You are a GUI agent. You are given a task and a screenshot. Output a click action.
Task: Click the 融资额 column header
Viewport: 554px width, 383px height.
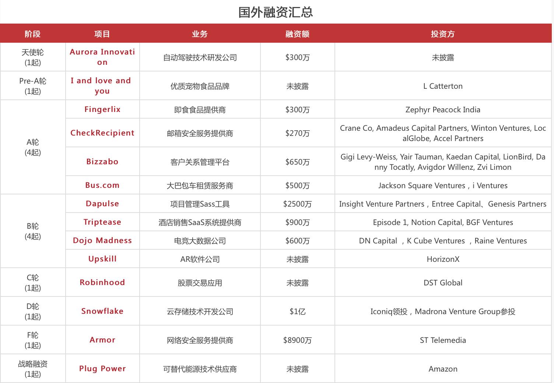coord(297,34)
